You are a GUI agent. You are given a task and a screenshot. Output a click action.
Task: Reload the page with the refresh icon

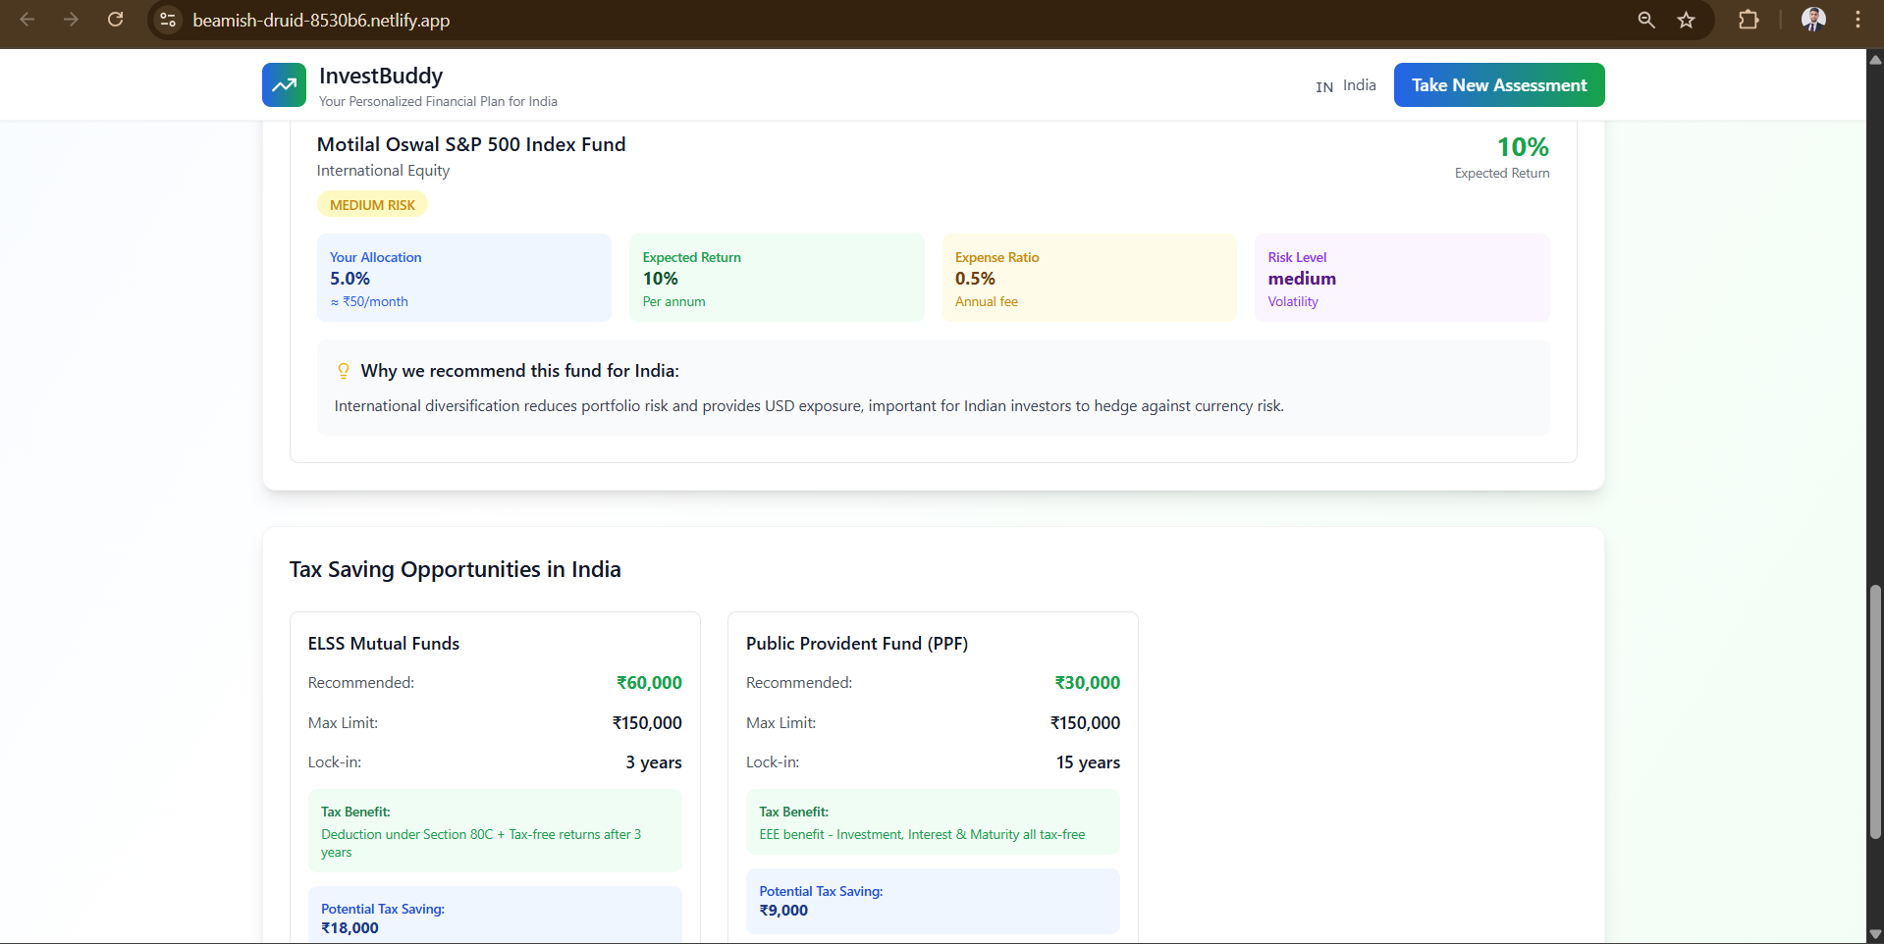[115, 20]
